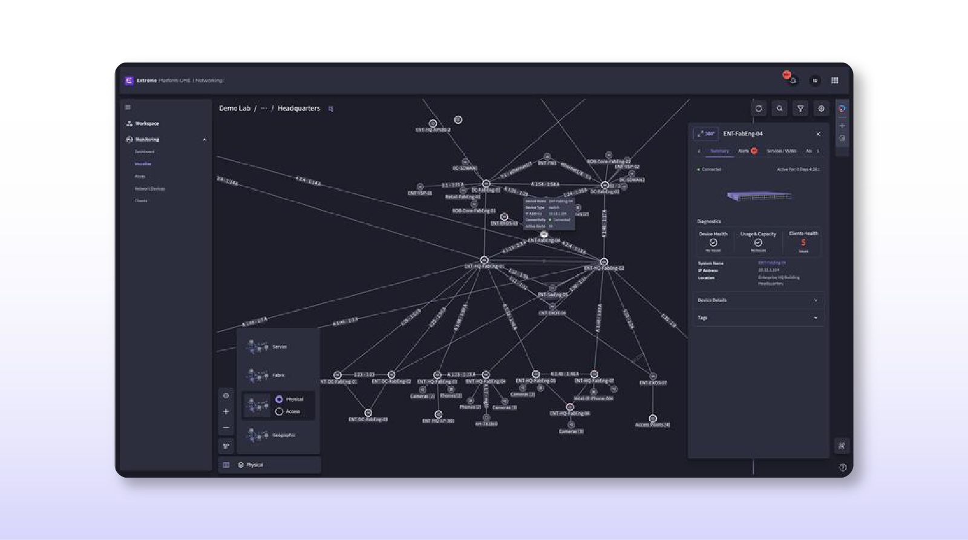
Task: Open the topology search tool
Action: (x=779, y=108)
